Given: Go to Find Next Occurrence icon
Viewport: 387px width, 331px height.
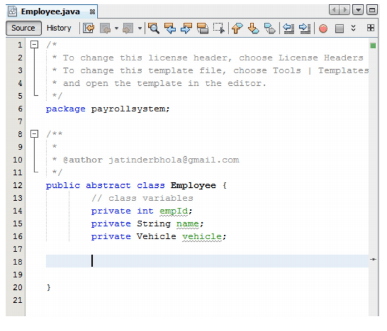Looking at the screenshot, I should [186, 28].
